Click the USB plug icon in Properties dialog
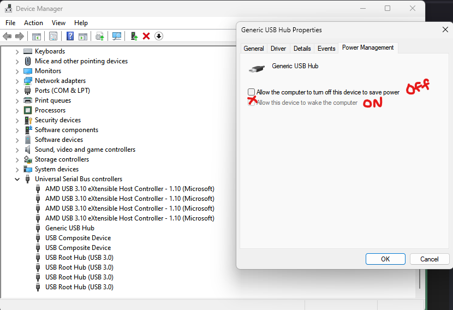The image size is (453, 310). point(257,69)
